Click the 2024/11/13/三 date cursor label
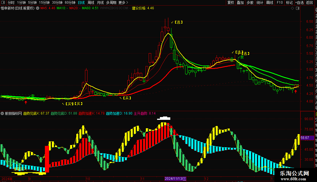Image resolution: width=317 pixels, height=182 pixels. pyautogui.click(x=175, y=179)
